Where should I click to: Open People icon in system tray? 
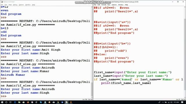(x=160, y=102)
